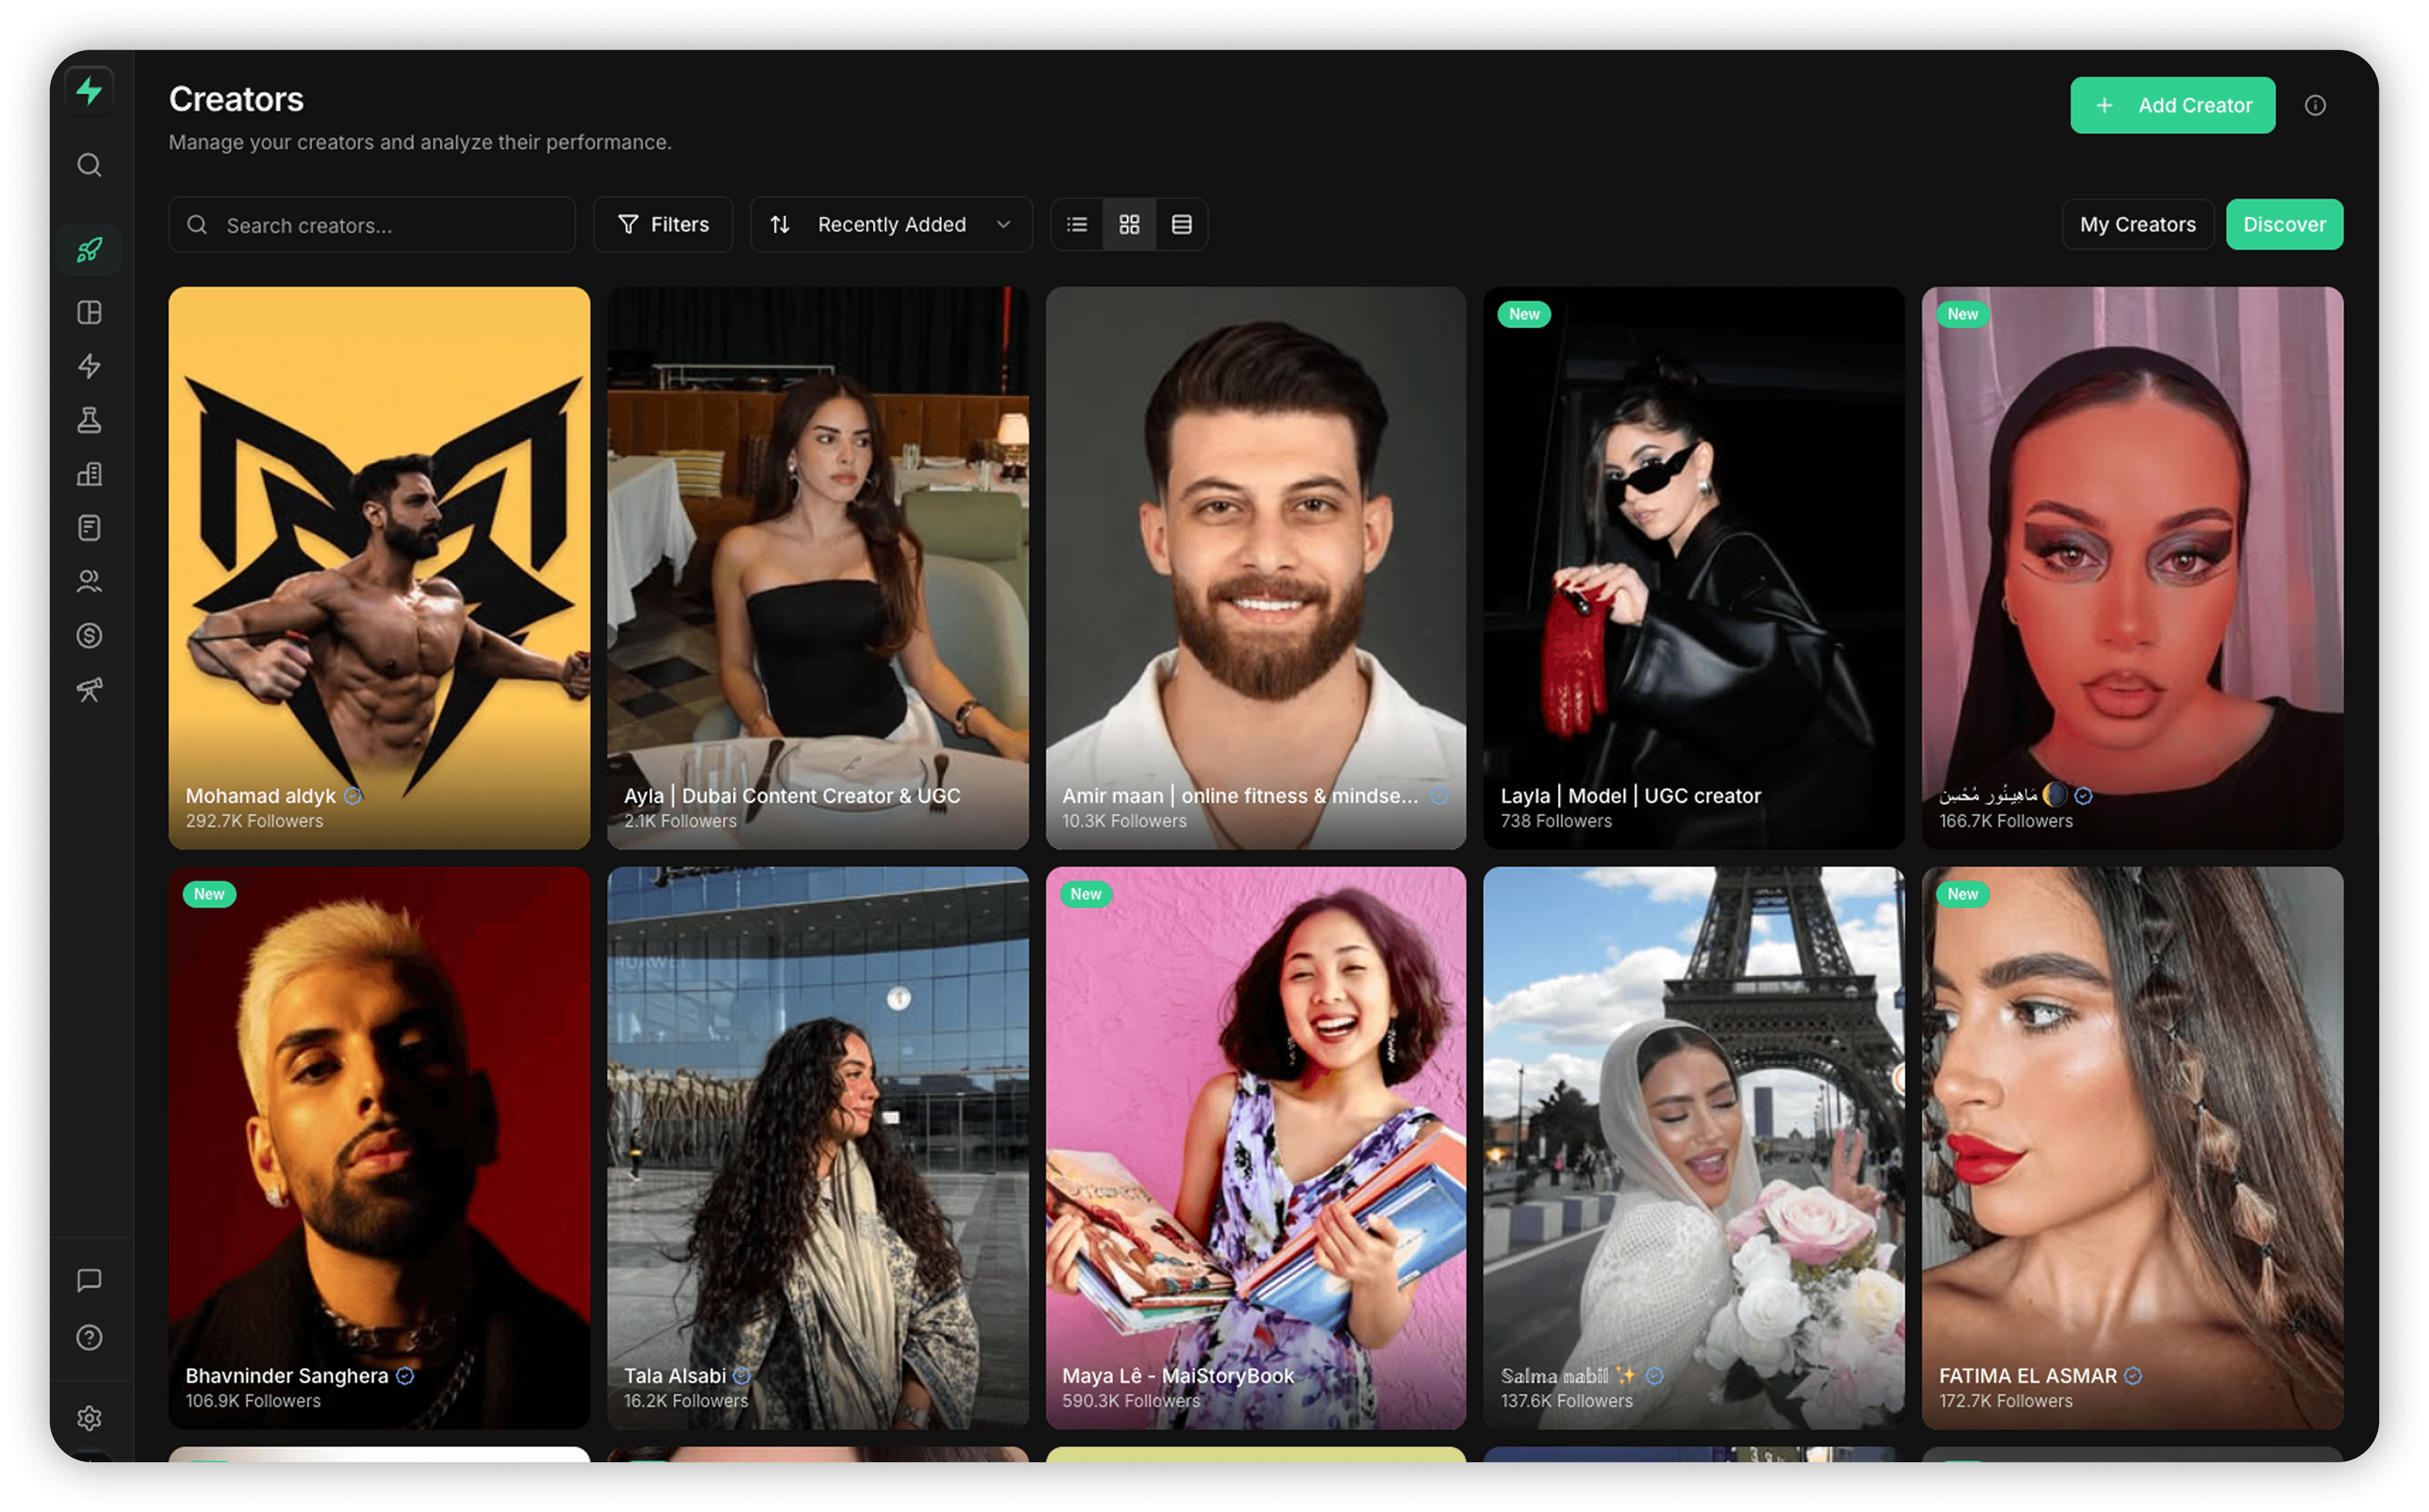This screenshot has width=2429, height=1512.
Task: Switch to grid view layout
Action: [x=1129, y=224]
